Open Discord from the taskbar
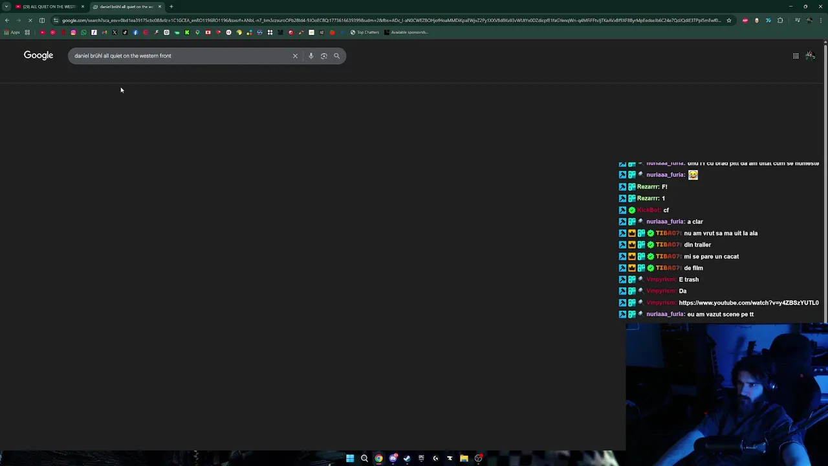Viewport: 828px width, 466px height. 393,458
